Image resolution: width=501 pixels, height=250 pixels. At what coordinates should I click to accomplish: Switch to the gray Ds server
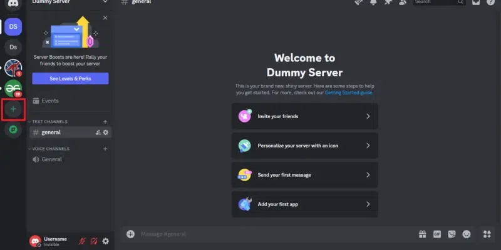coord(13,47)
